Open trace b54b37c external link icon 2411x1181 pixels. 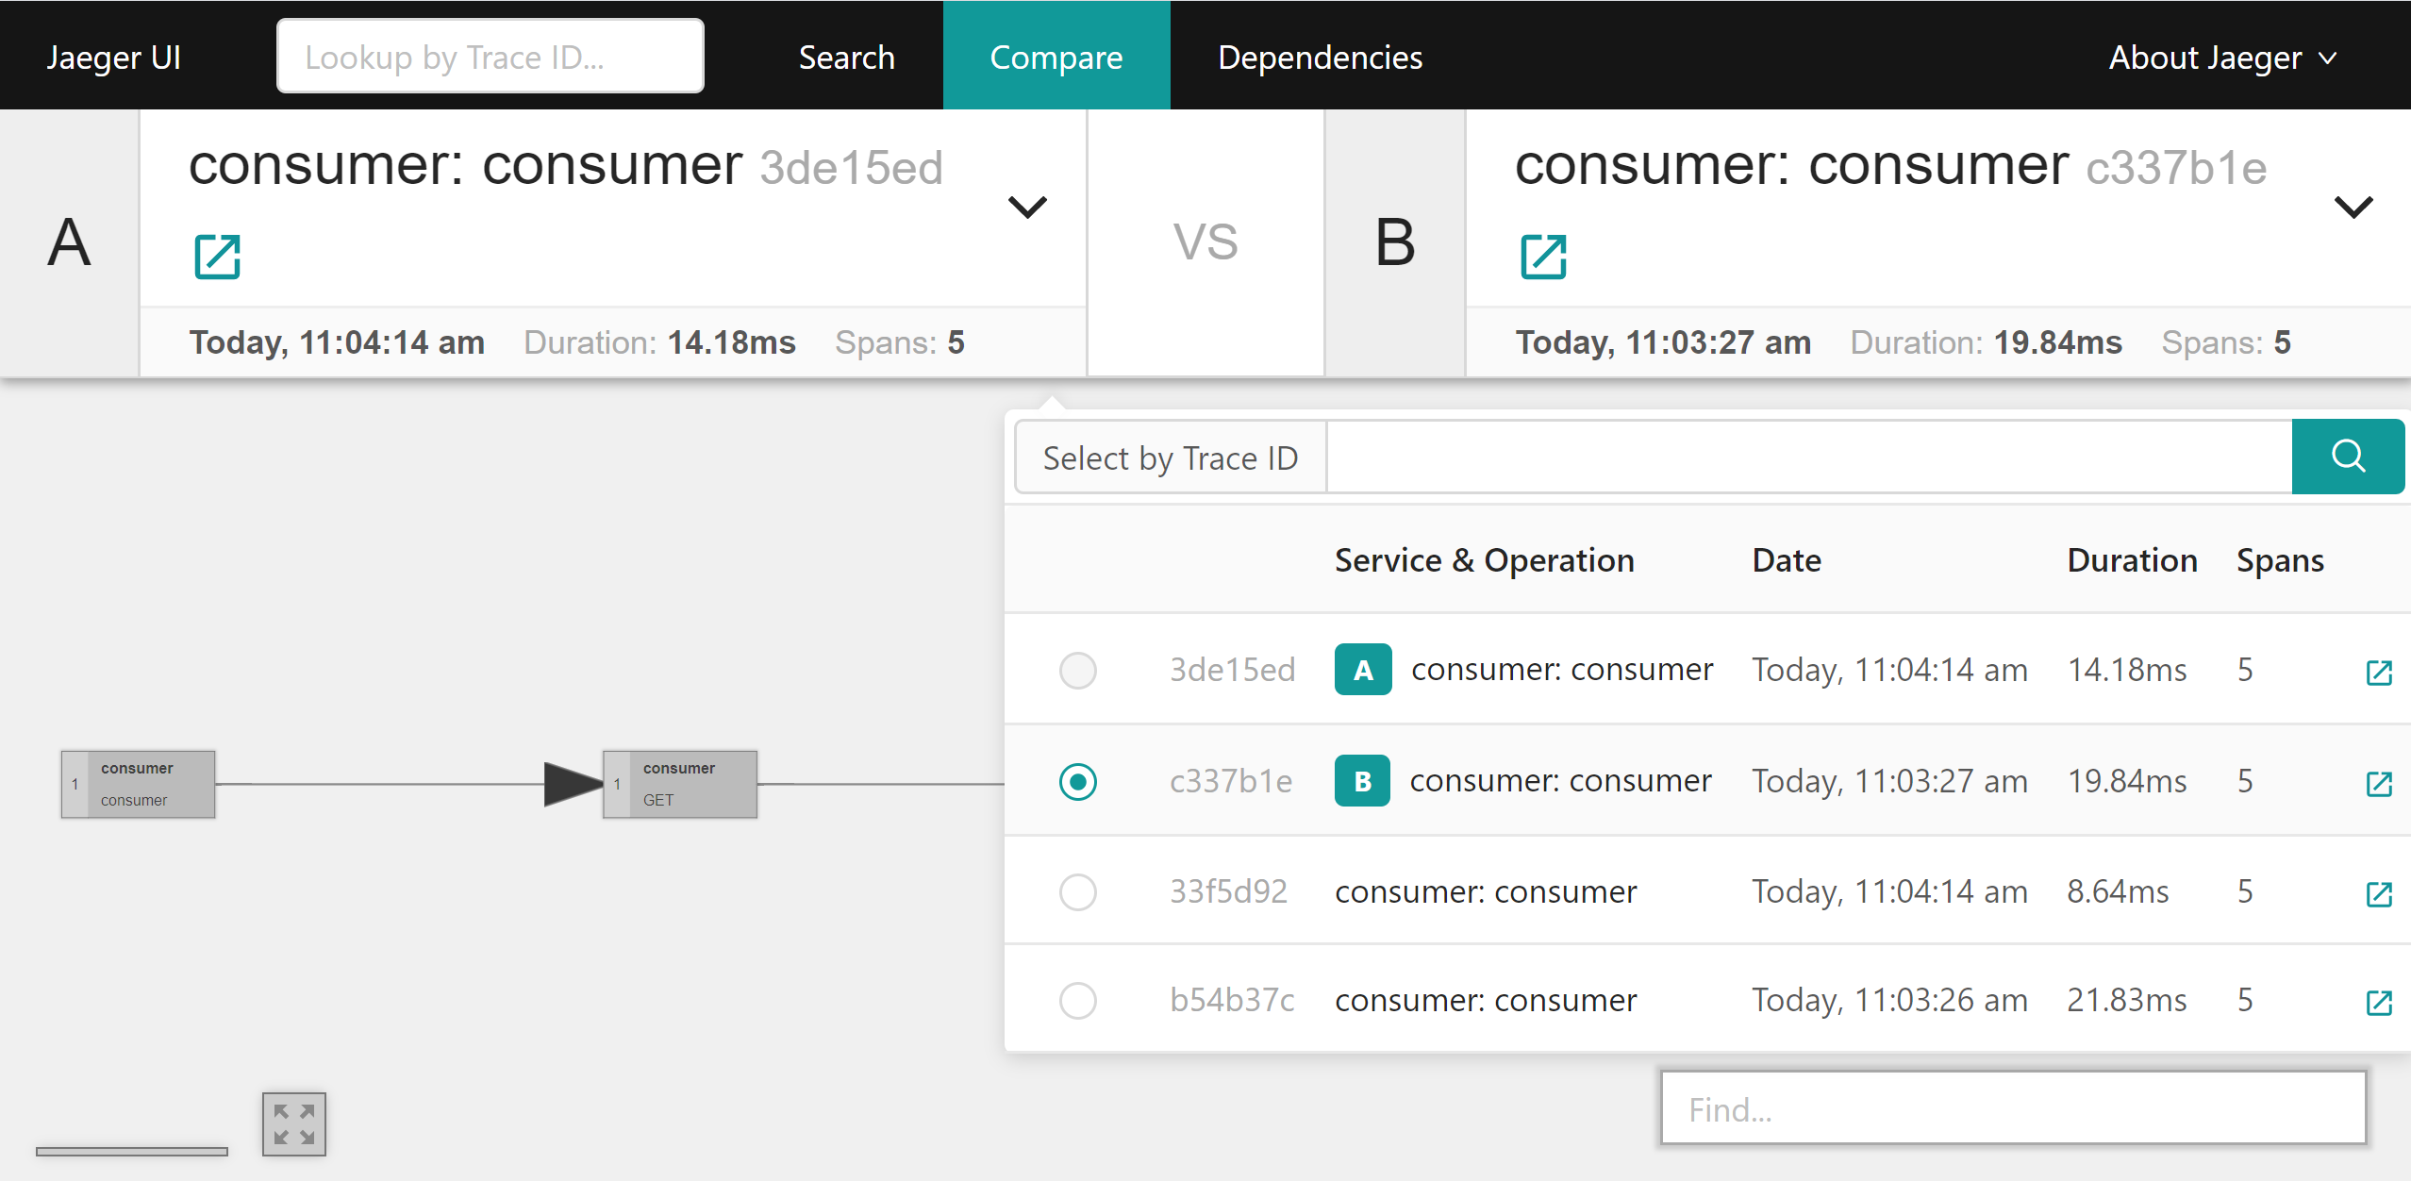pos(2378,1002)
